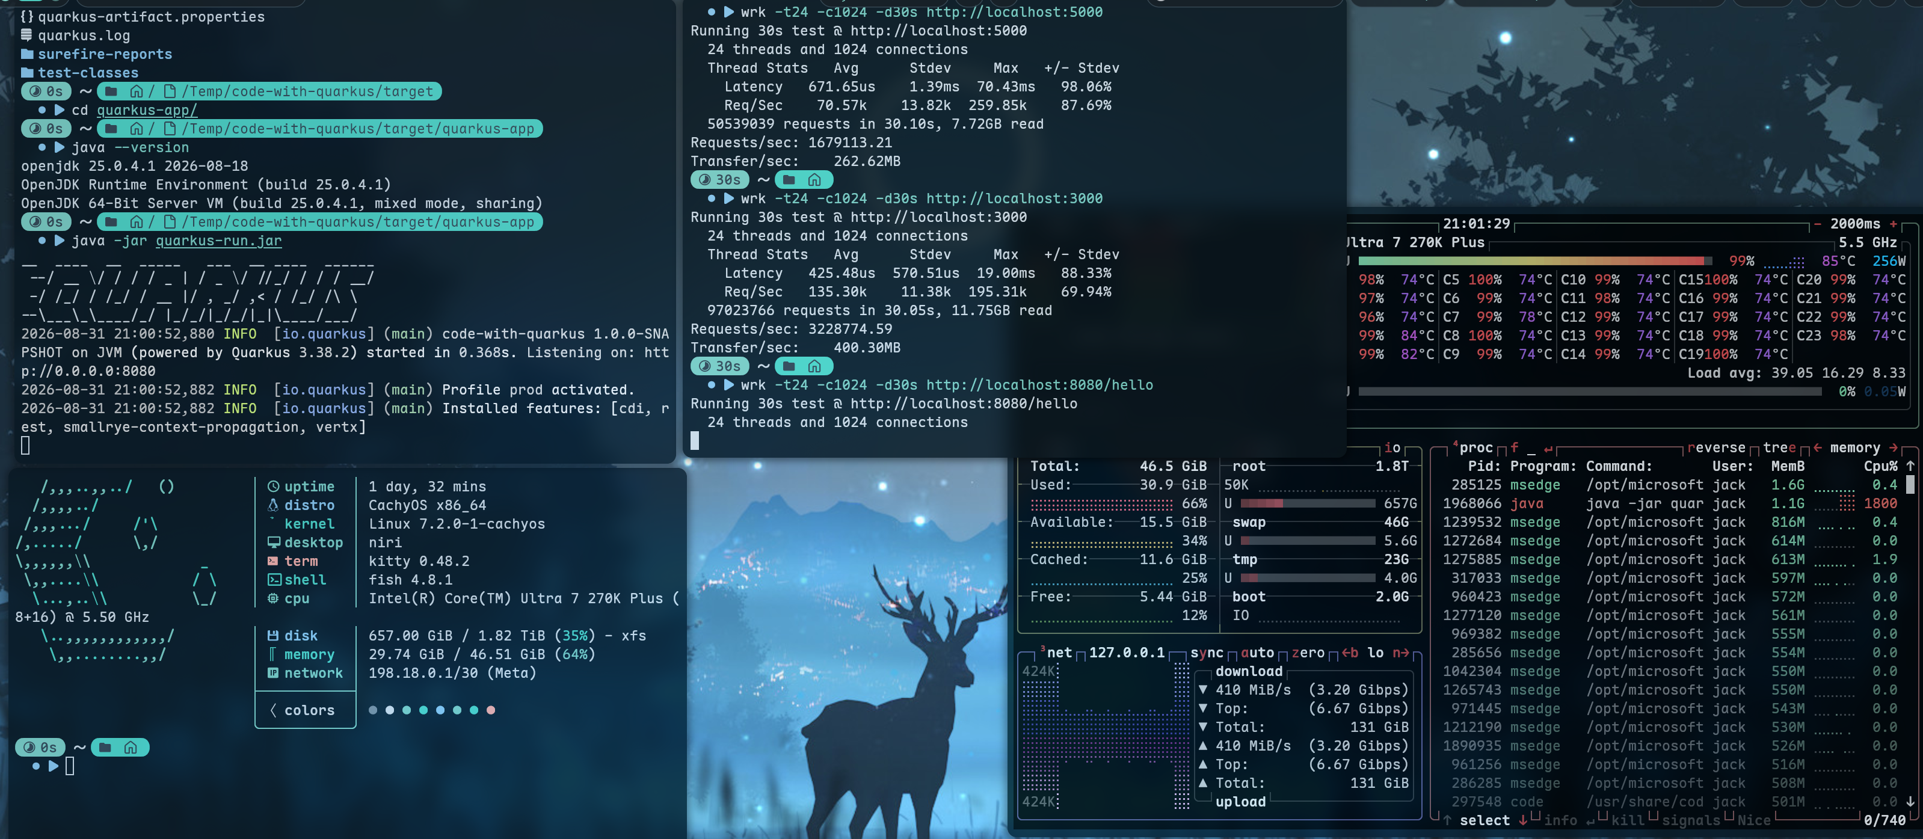Click the play arrow before java -jar command
The width and height of the screenshot is (1923, 839).
[60, 241]
